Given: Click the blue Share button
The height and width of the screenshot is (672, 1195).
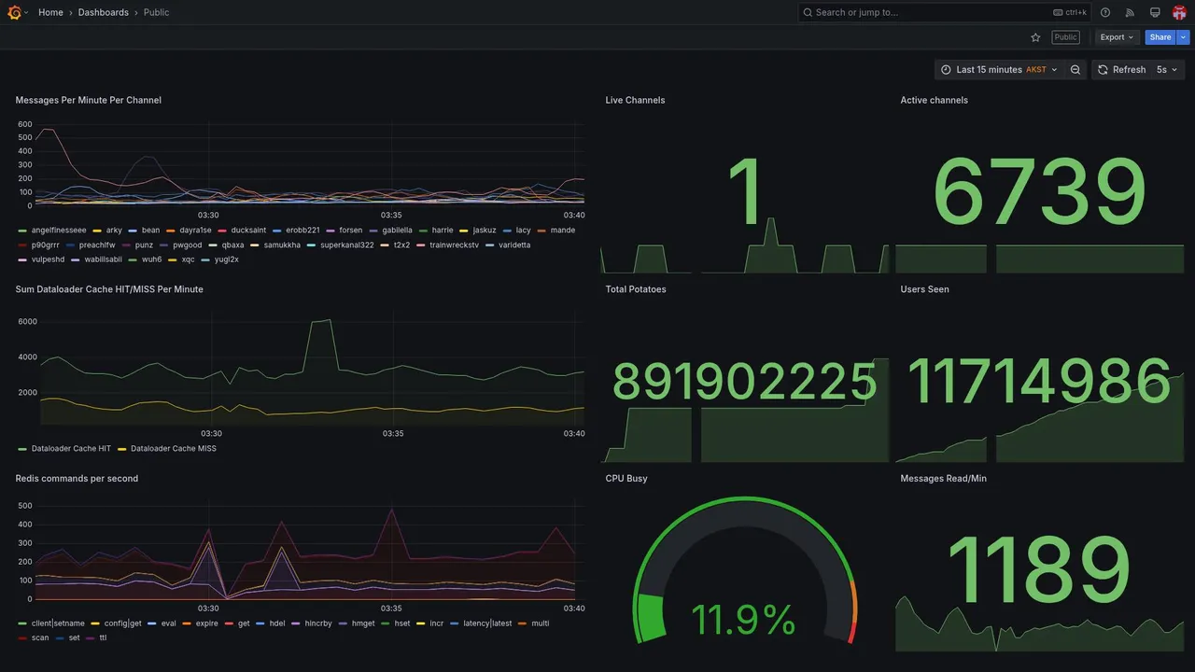Looking at the screenshot, I should 1160,37.
